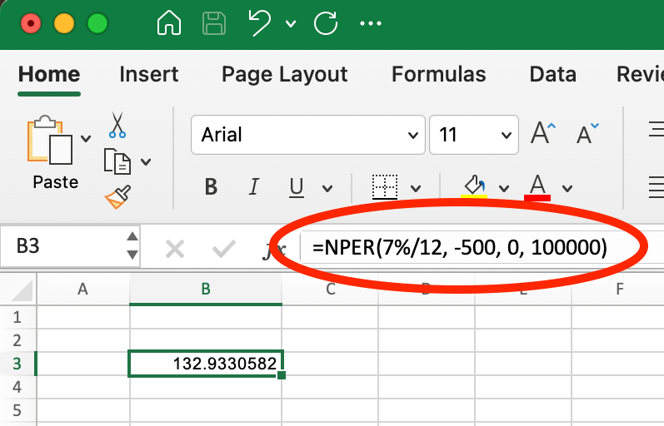664x426 pixels.
Task: Click the Copy icon
Action: (x=117, y=161)
